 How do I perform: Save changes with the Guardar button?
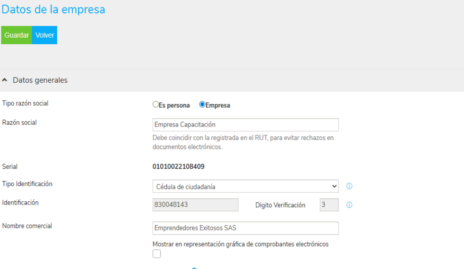pyautogui.click(x=16, y=35)
